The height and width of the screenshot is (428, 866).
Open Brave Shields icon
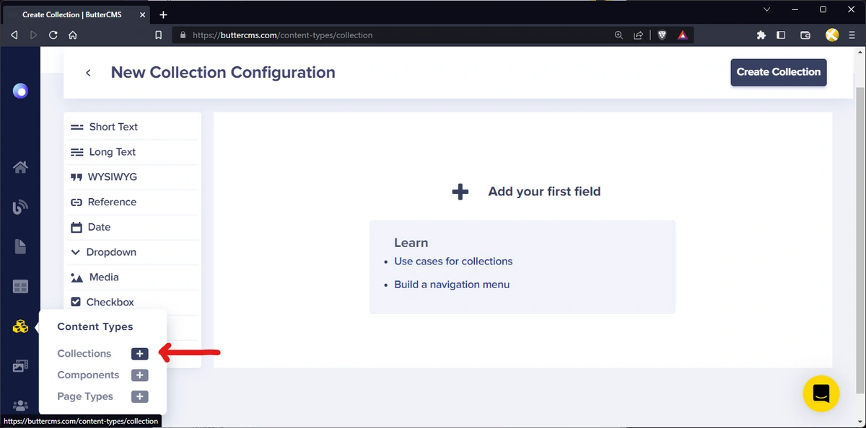click(662, 35)
